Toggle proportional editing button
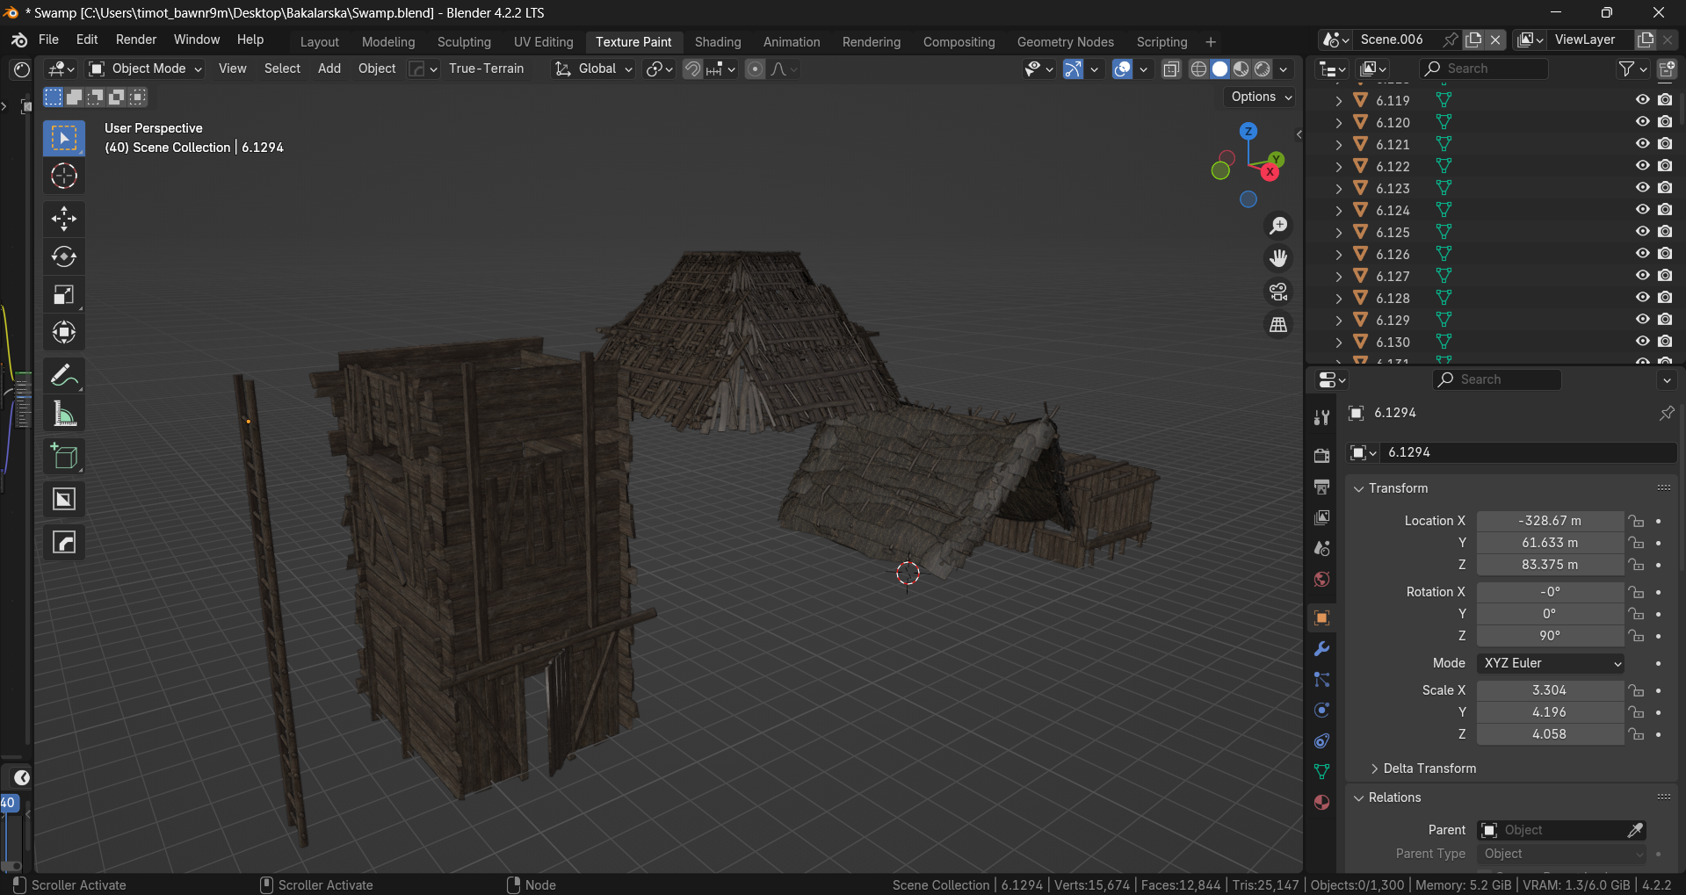 (755, 69)
